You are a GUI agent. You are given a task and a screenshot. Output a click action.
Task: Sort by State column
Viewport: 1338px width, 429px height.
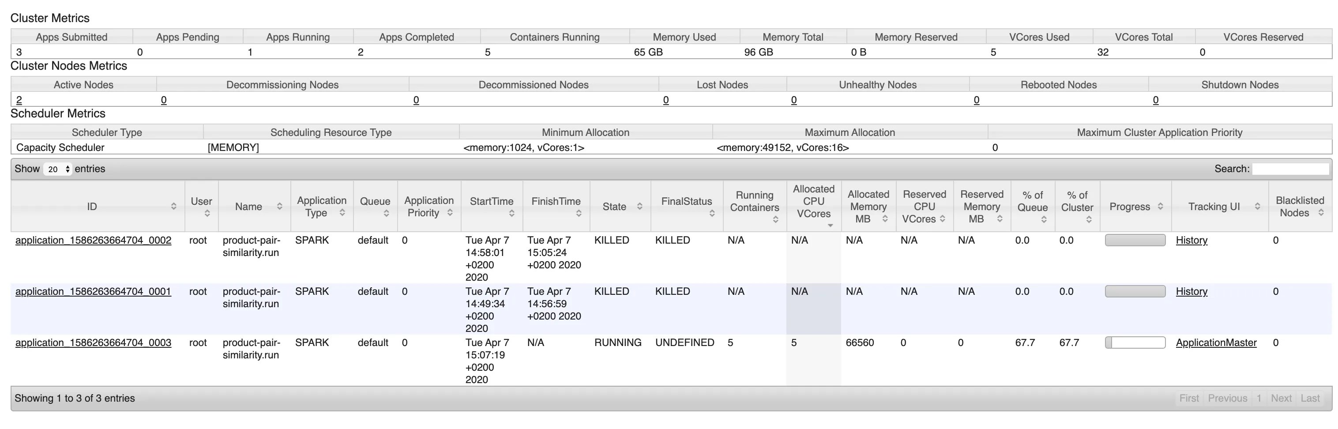620,206
